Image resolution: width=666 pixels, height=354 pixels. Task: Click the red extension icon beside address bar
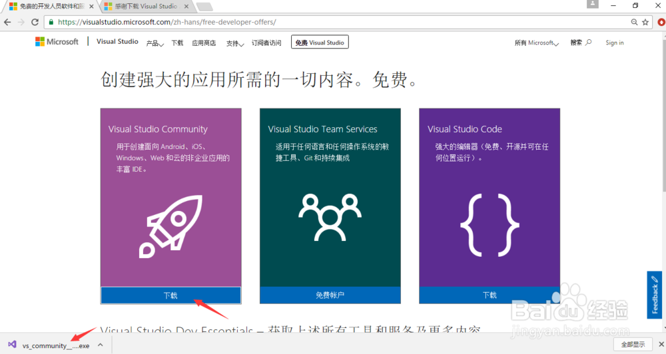pos(661,22)
